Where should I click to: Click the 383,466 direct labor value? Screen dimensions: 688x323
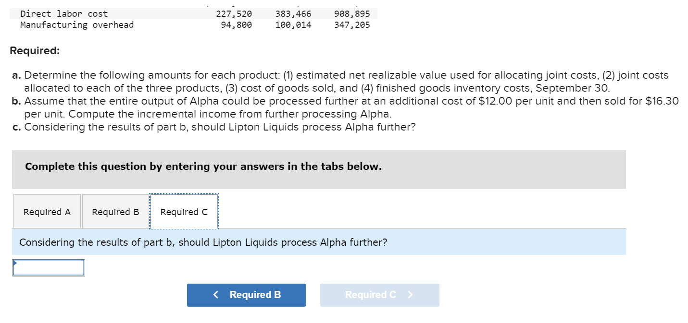(x=293, y=14)
